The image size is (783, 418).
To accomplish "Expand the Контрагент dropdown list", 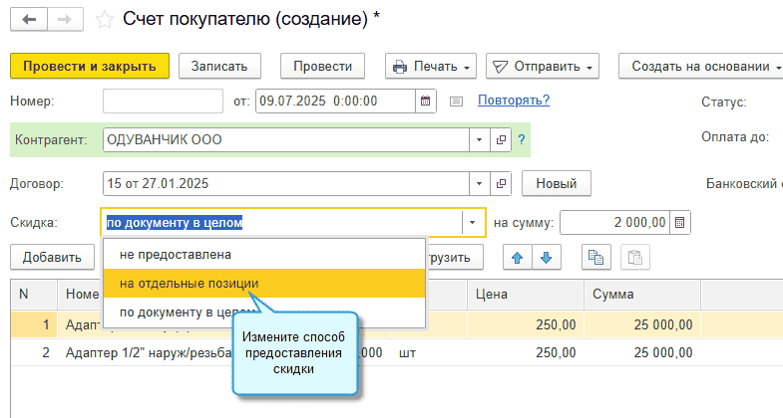I will click(479, 140).
